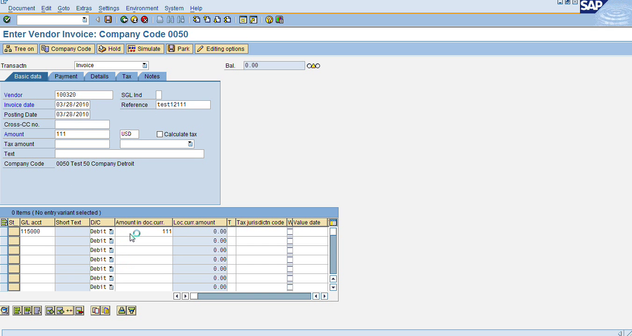Click the green Enter checkmark icon
Screen dimensions: 632x336
7,20
